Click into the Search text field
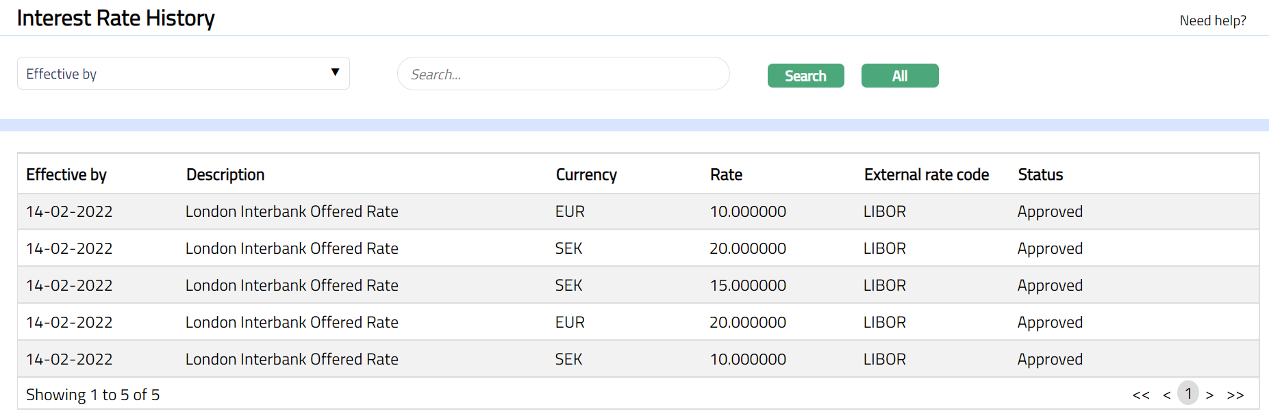1269x420 pixels. pos(563,74)
